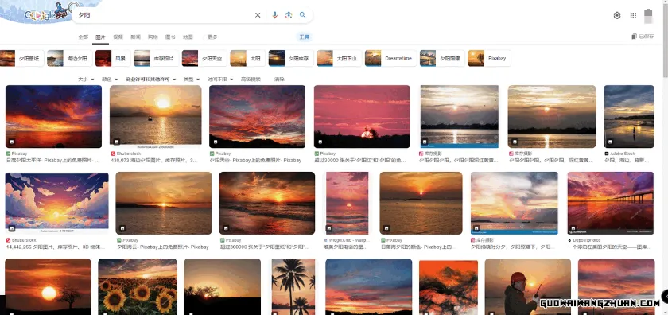Switch to the 视频 videos tab
This screenshot has height=315, width=668.
pyautogui.click(x=118, y=37)
